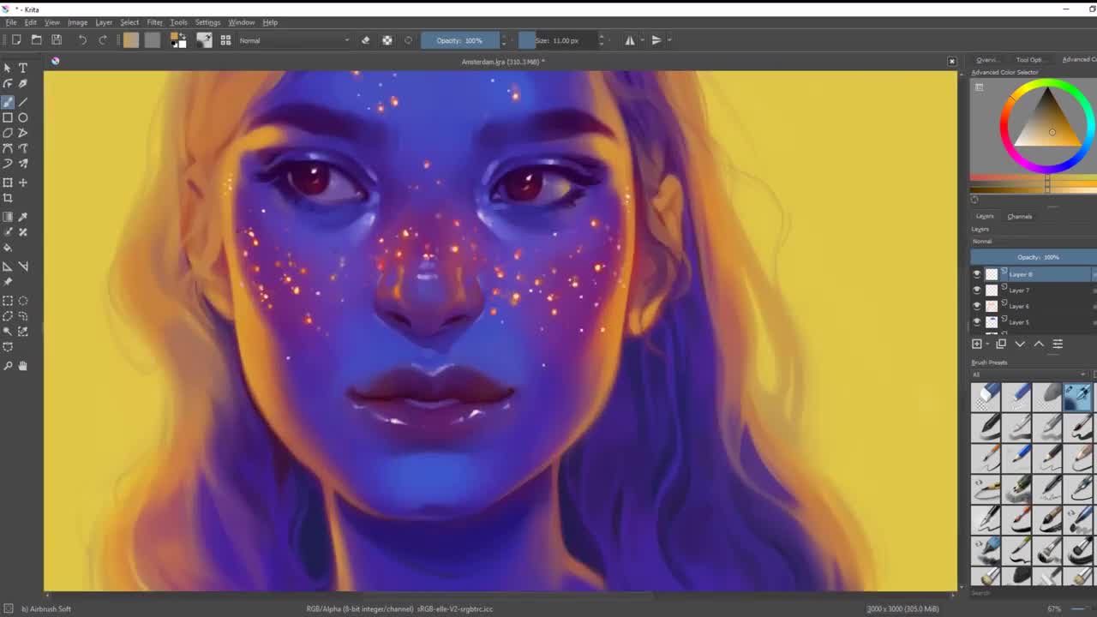This screenshot has height=617, width=1097.
Task: Select the Freehand Brush tool
Action: point(8,101)
